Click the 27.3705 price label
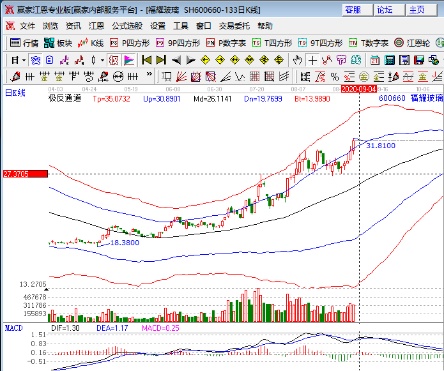The height and width of the screenshot is (371, 444). click(25, 174)
